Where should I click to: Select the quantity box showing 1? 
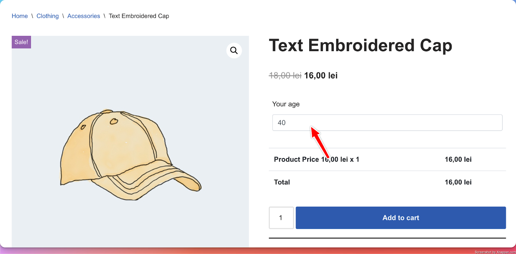click(281, 218)
